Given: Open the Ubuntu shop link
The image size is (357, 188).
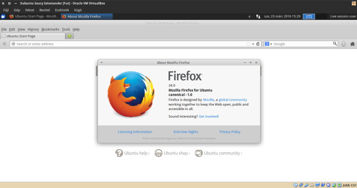Looking at the screenshot, I should [177, 153].
